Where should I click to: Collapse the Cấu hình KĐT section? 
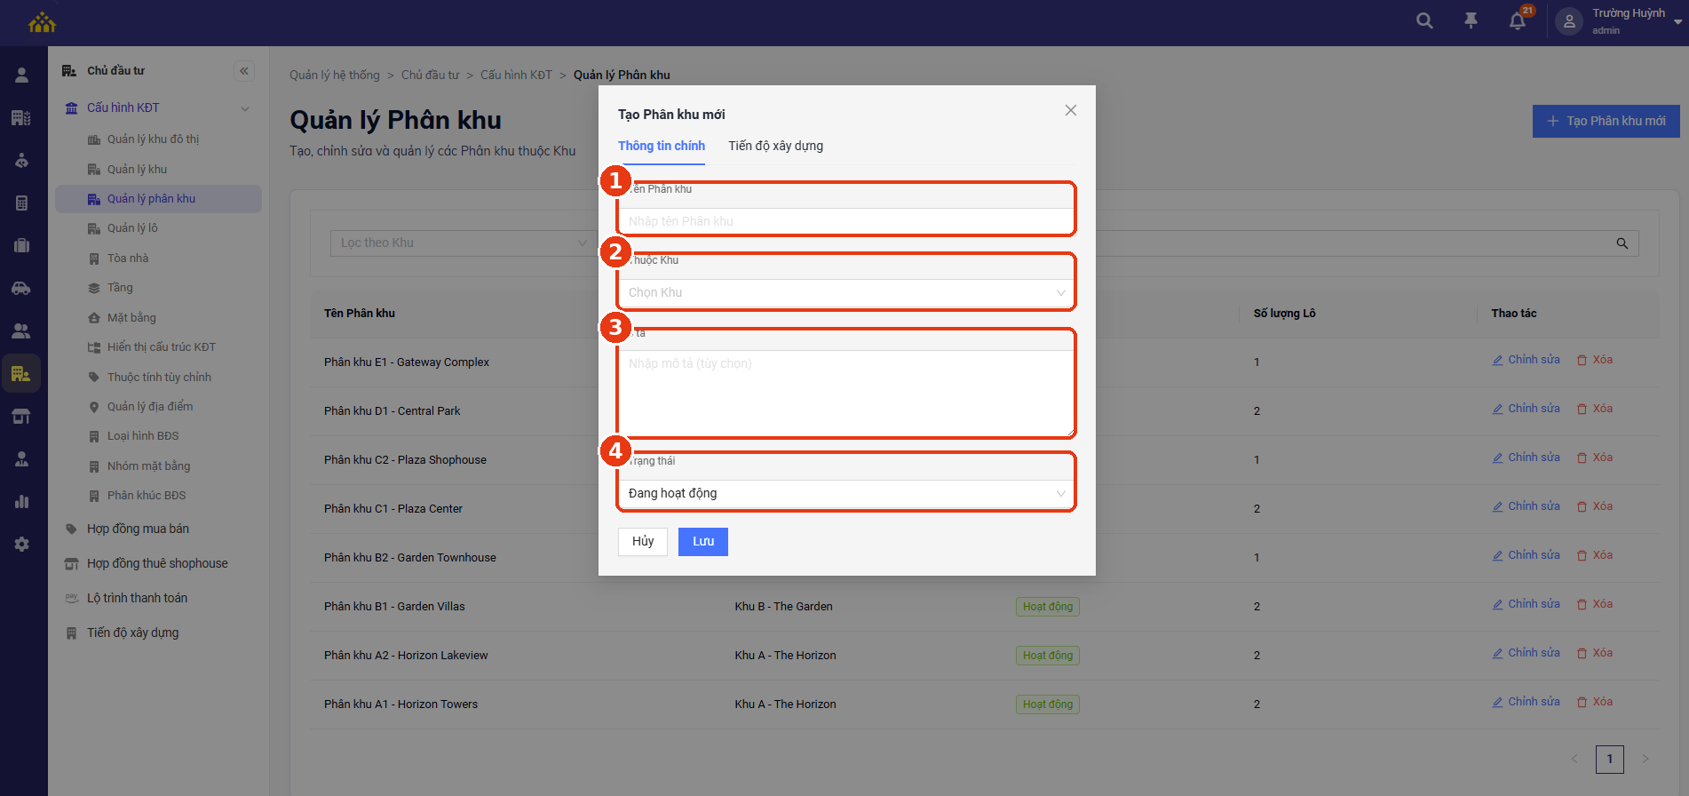[245, 108]
